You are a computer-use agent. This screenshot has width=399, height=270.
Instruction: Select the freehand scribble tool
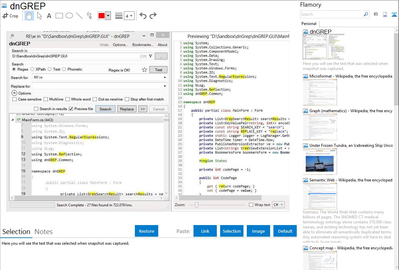(x=89, y=16)
